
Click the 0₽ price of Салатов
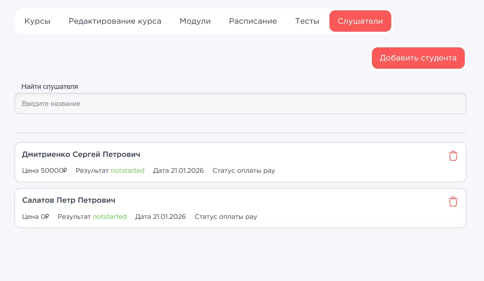pyautogui.click(x=45, y=217)
